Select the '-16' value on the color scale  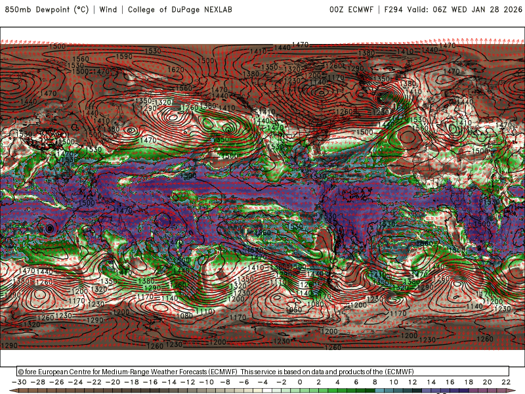point(150,382)
